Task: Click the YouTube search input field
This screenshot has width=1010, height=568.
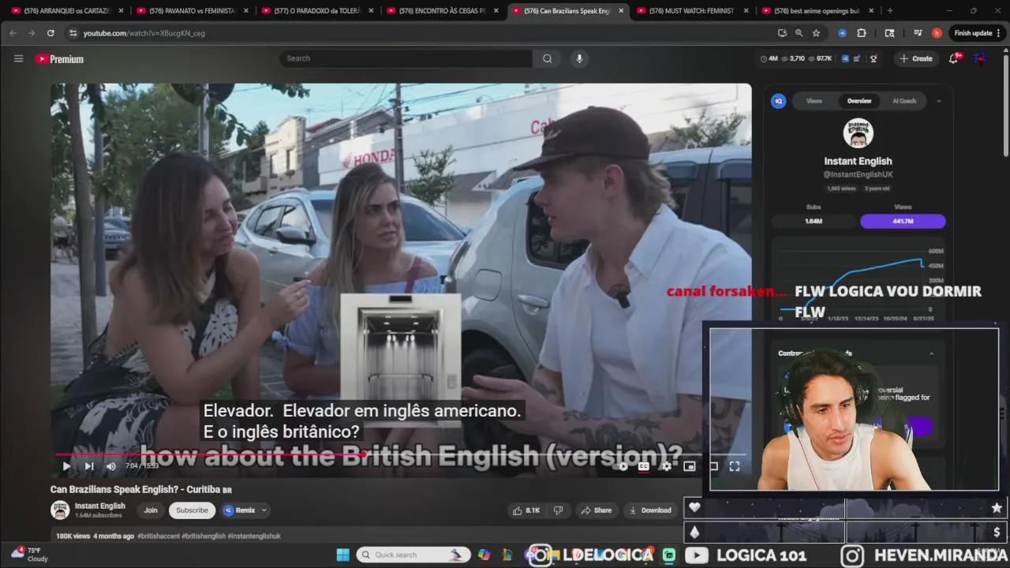Action: tap(406, 58)
